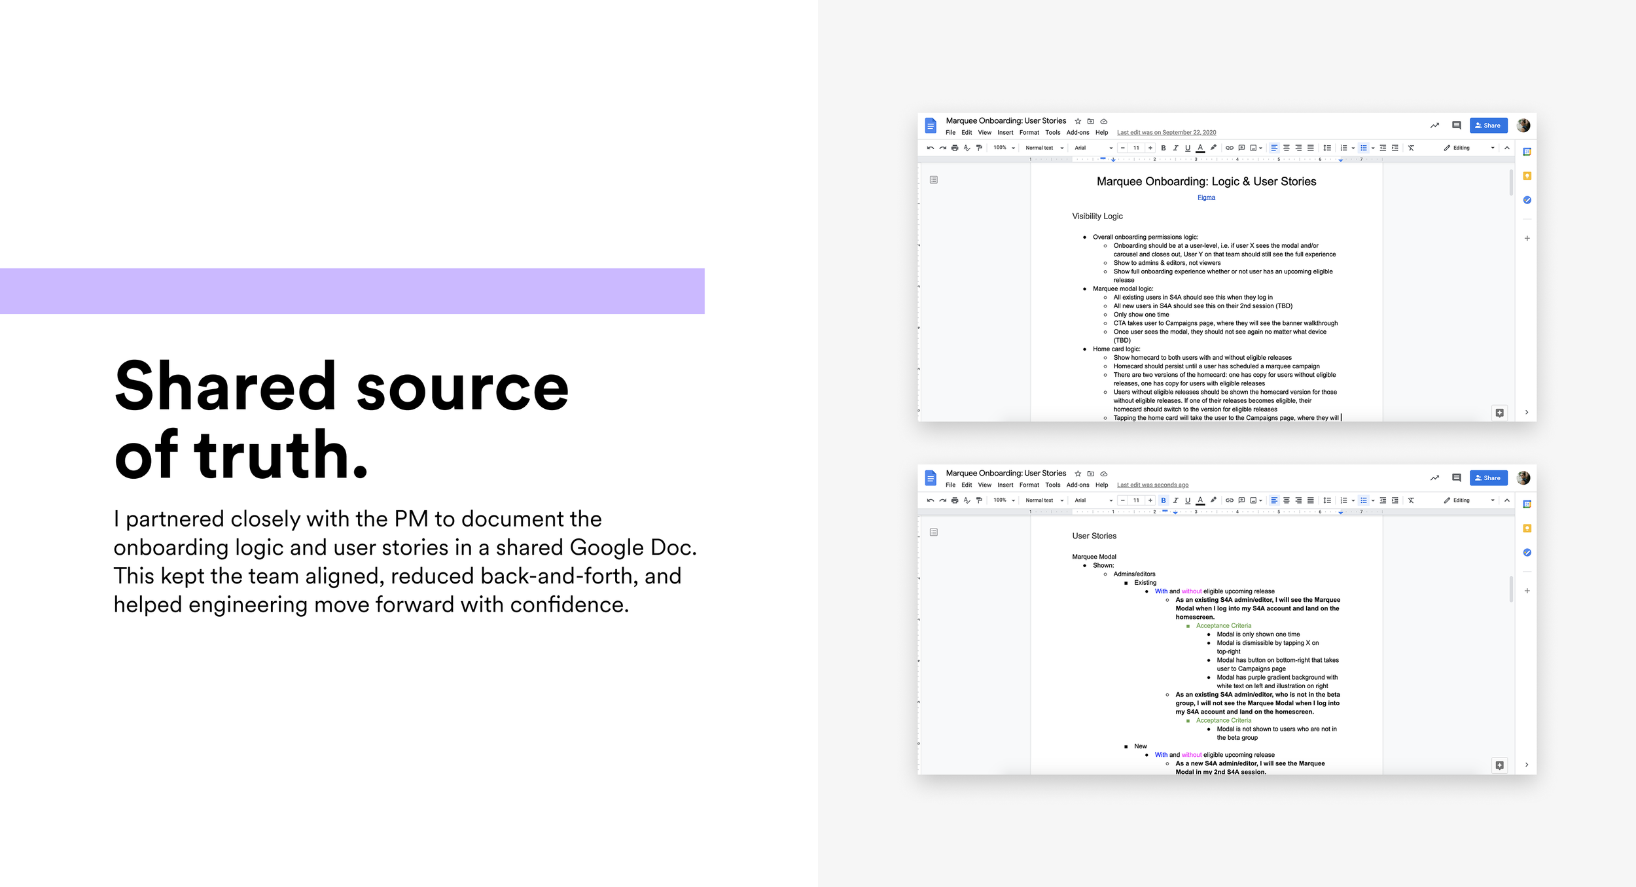Open comment history in the top document header
Screen dimensions: 1636x887
[x=1456, y=125]
